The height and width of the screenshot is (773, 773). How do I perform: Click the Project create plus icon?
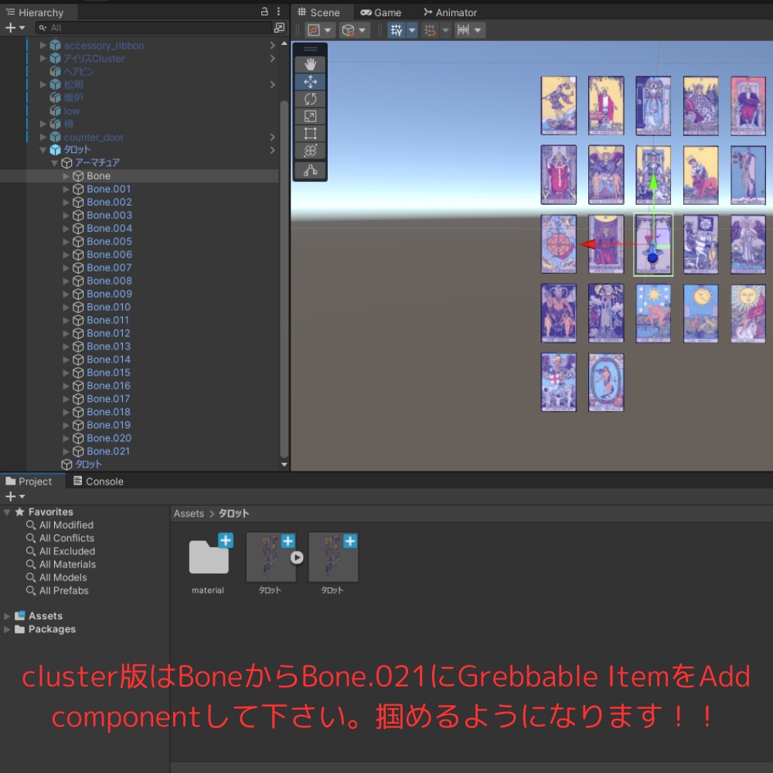point(10,496)
